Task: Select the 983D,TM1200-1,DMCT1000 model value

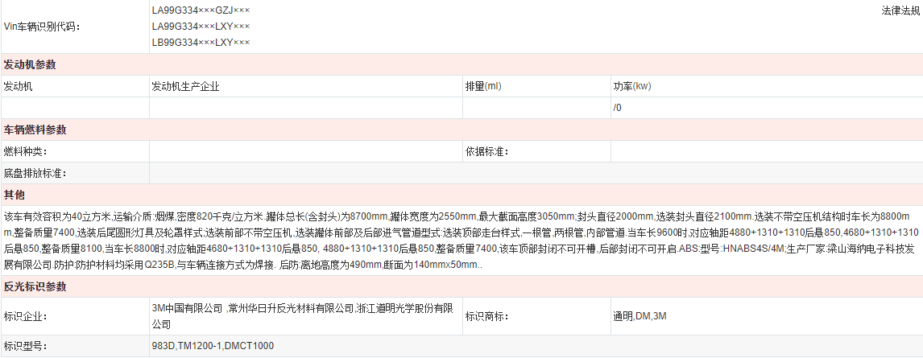Action: [213, 346]
